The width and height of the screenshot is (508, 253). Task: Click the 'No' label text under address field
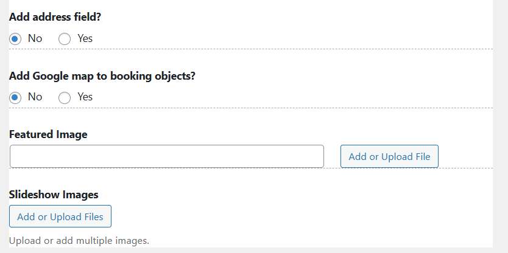click(x=35, y=38)
